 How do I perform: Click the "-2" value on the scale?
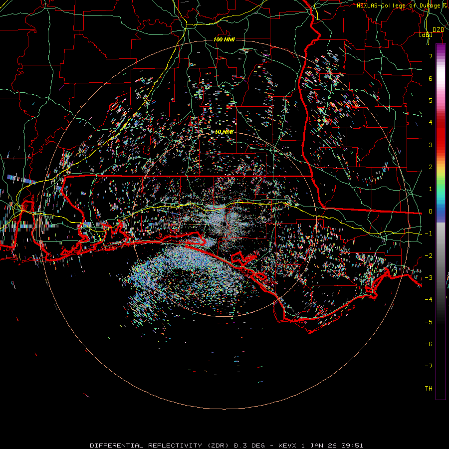click(x=429, y=255)
